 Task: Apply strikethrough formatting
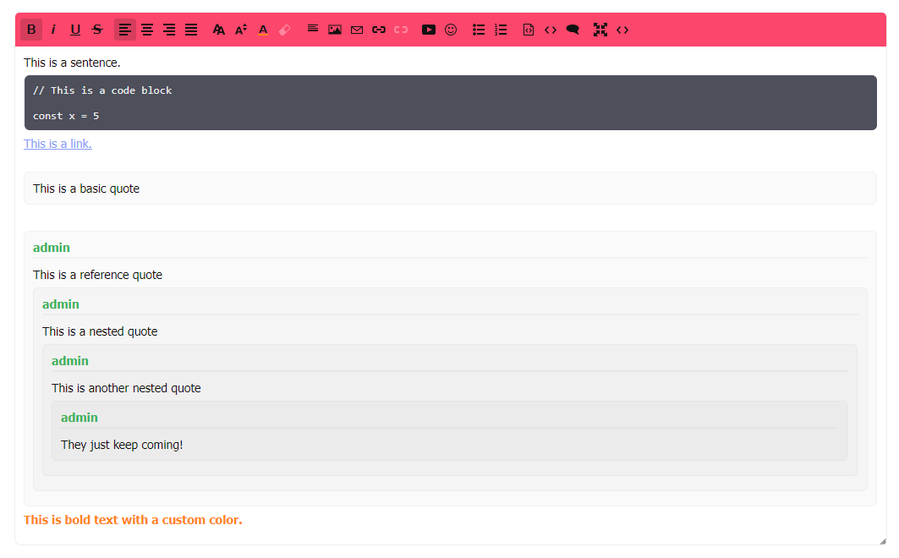pyautogui.click(x=97, y=30)
